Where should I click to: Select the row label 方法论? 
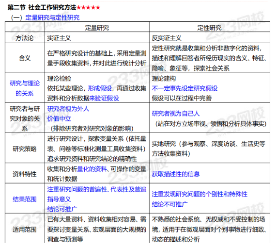coord(25,38)
